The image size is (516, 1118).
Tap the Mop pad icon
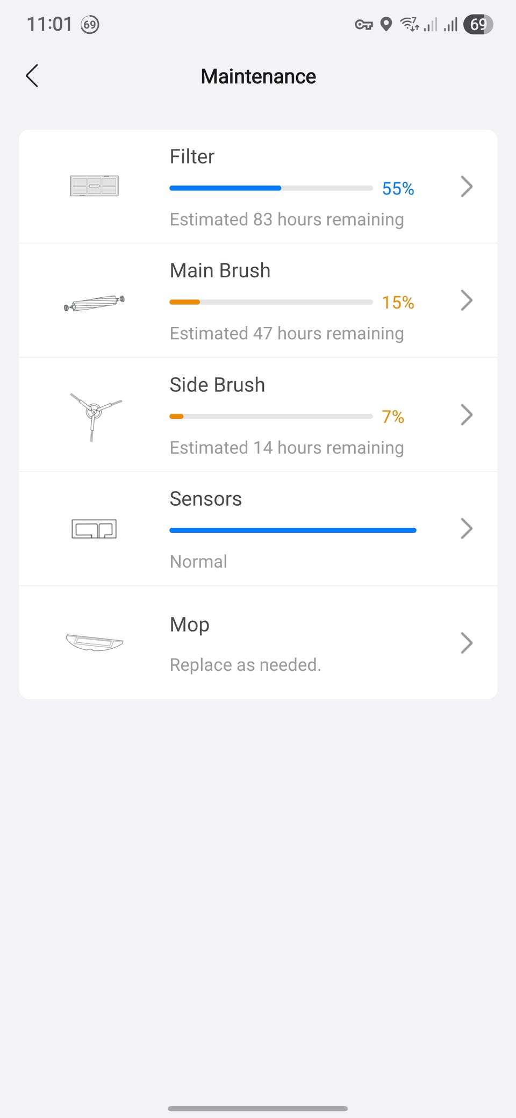[94, 642]
